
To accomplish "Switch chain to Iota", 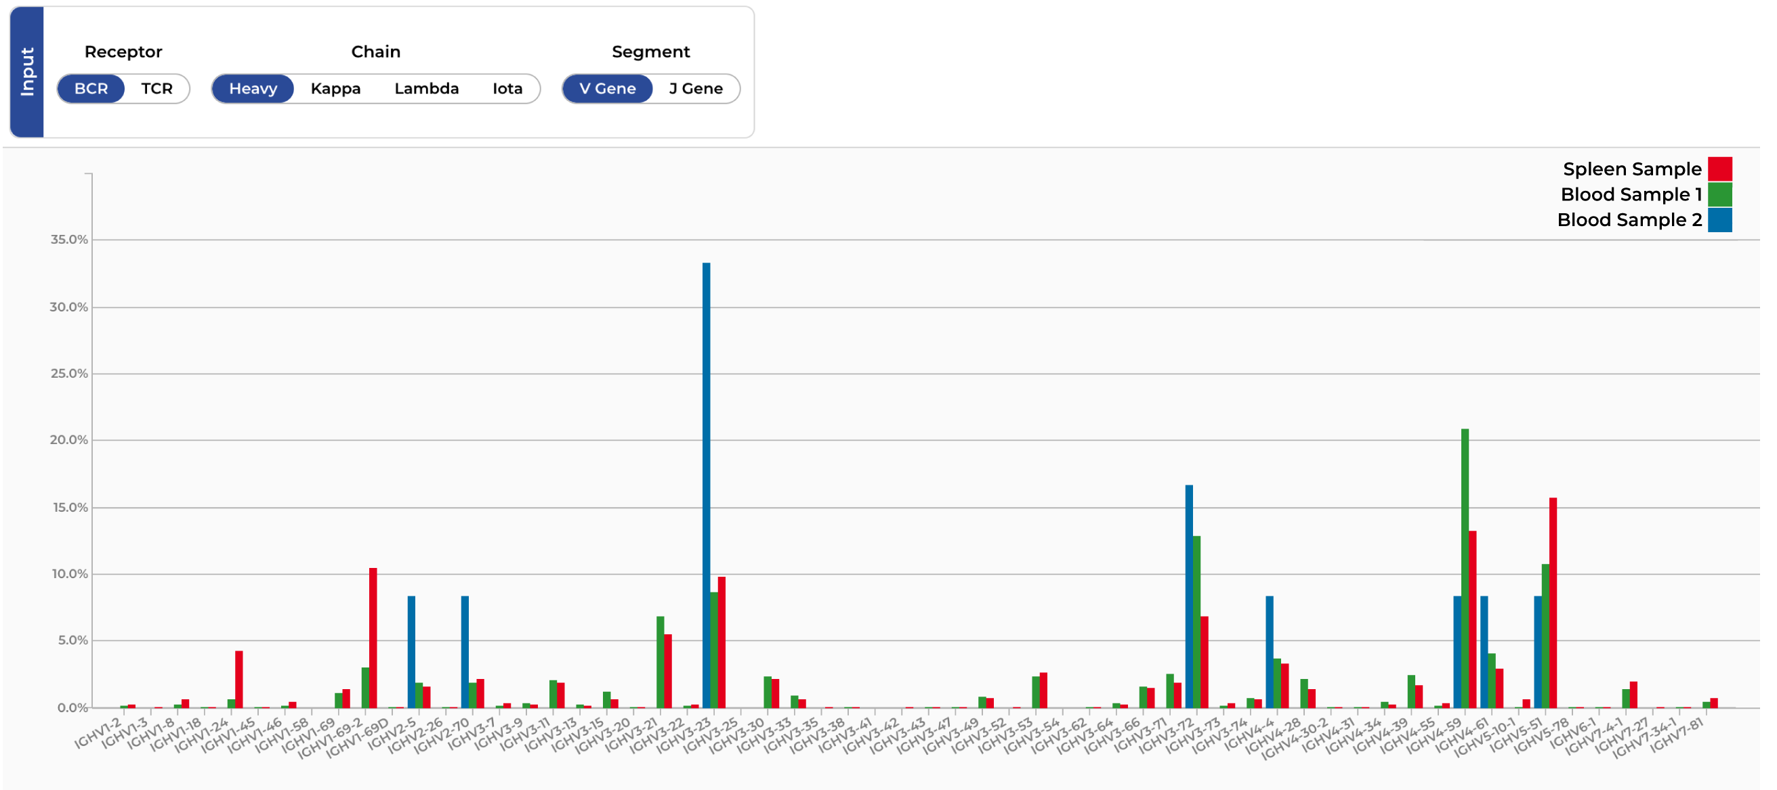I will coord(507,89).
